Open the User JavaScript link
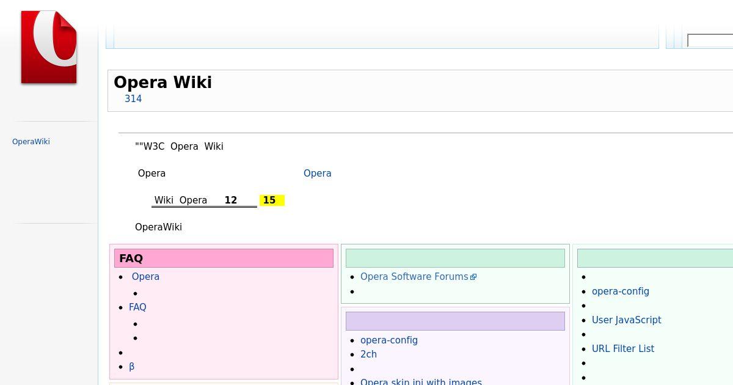Screen dimensions: 733x385 (x=627, y=320)
